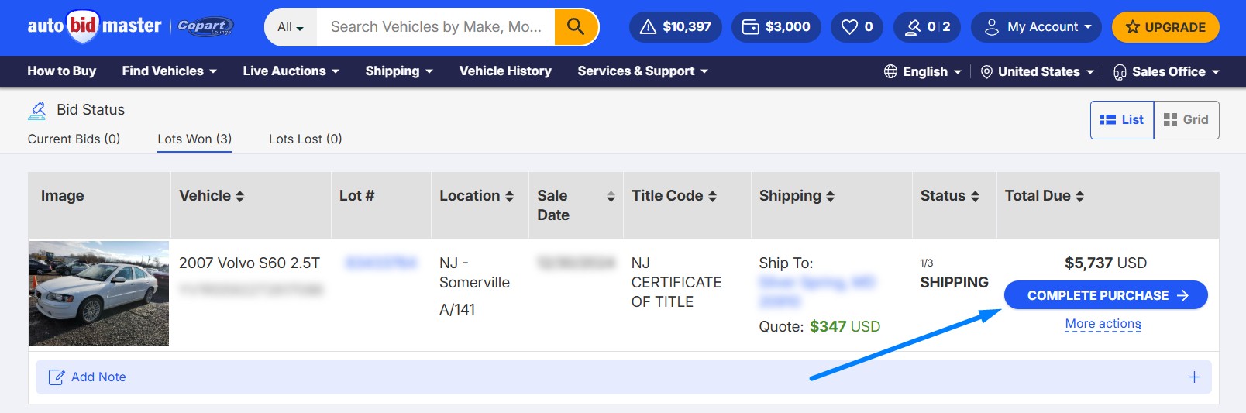
Task: Switch to List view
Action: click(x=1122, y=120)
